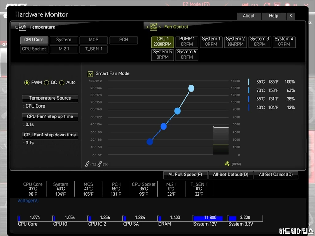315x236 pixels.
Task: Select T_SEN 1 temperature sensor
Action: 94,49
